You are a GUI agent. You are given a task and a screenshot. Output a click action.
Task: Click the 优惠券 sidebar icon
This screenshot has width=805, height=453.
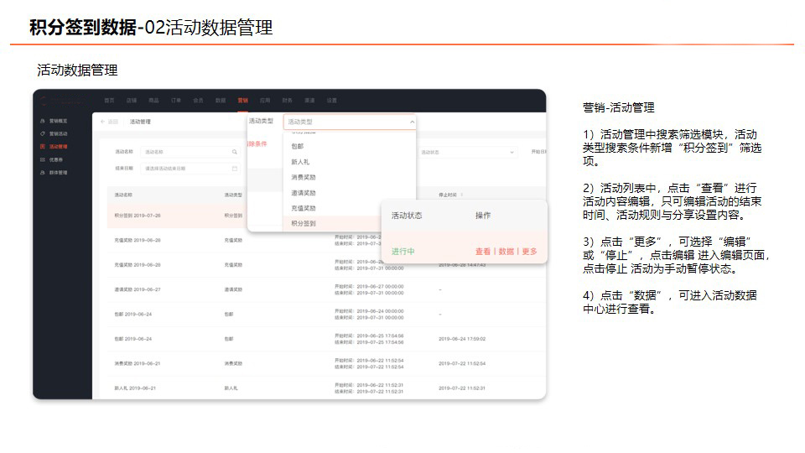(x=43, y=159)
